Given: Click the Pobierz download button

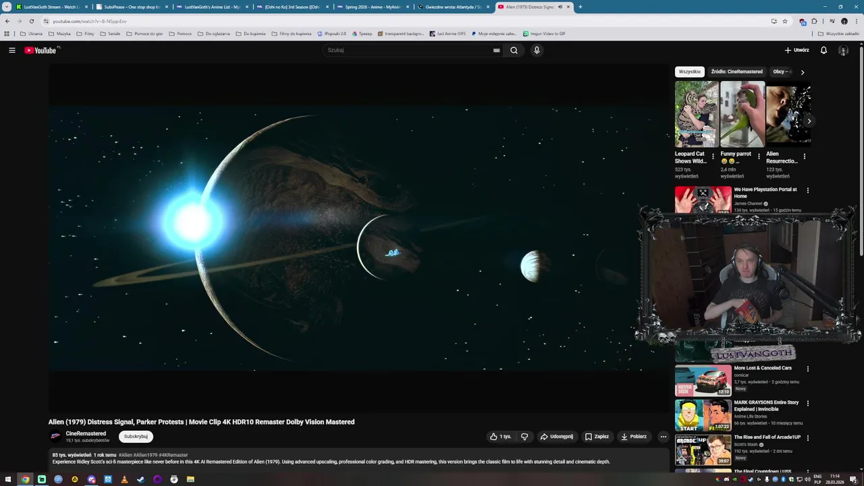Looking at the screenshot, I should (x=634, y=437).
